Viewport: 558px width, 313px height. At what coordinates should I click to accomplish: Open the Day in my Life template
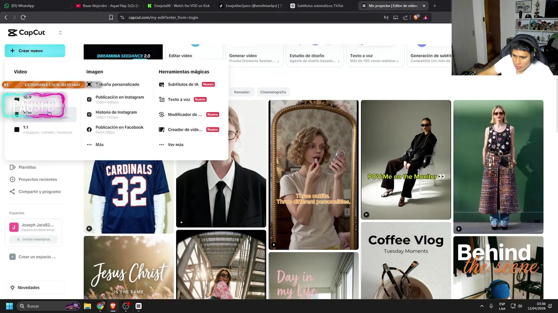point(313,276)
